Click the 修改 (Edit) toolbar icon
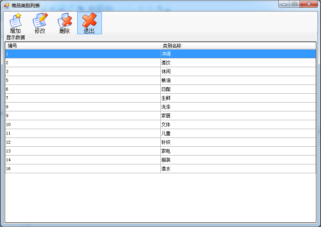 (40, 23)
